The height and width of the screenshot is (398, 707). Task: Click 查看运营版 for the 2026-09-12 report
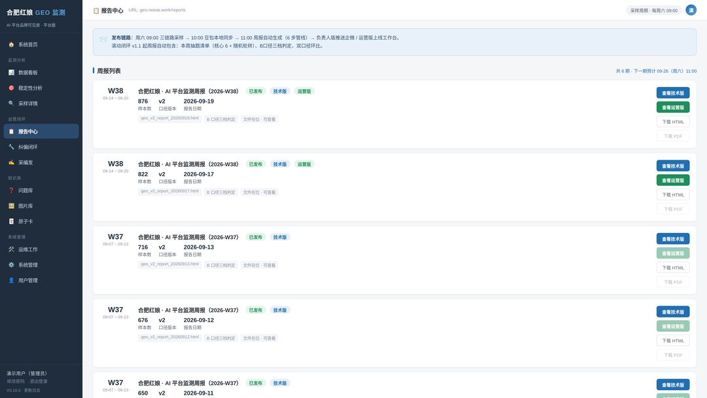click(673, 327)
